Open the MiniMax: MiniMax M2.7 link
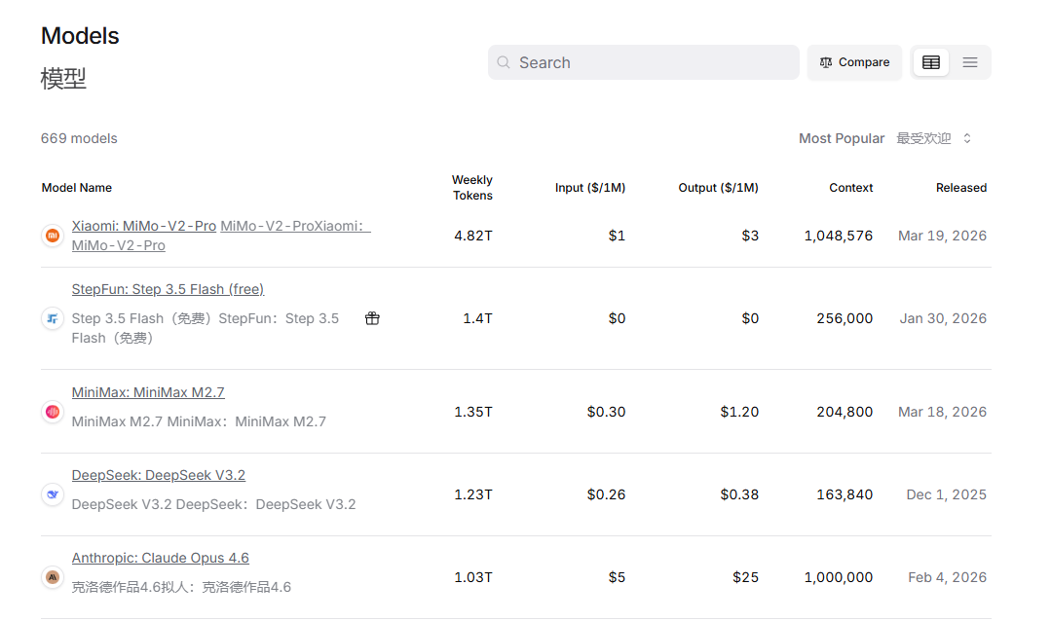Image resolution: width=1051 pixels, height=621 pixels. pos(148,392)
